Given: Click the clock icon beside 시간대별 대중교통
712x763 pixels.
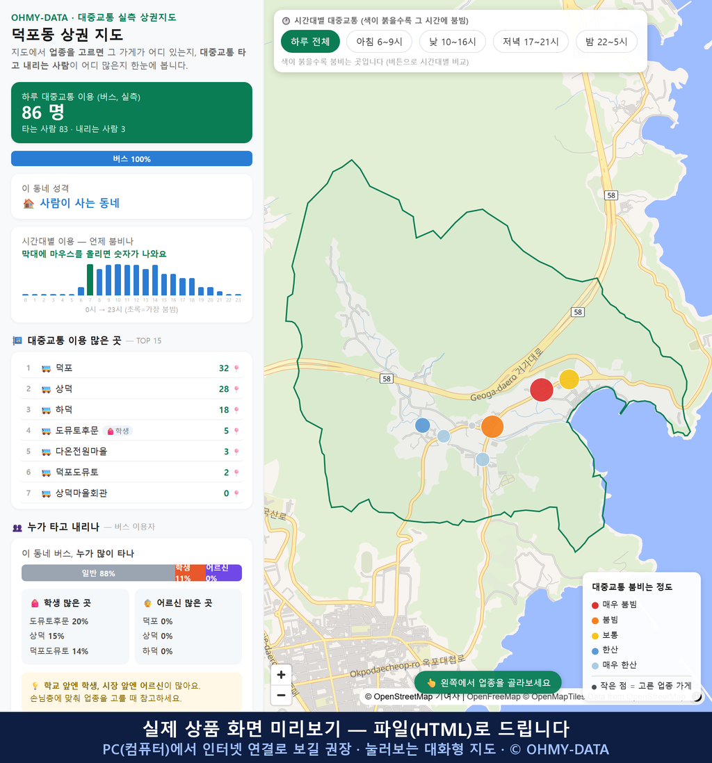Looking at the screenshot, I should (x=286, y=21).
